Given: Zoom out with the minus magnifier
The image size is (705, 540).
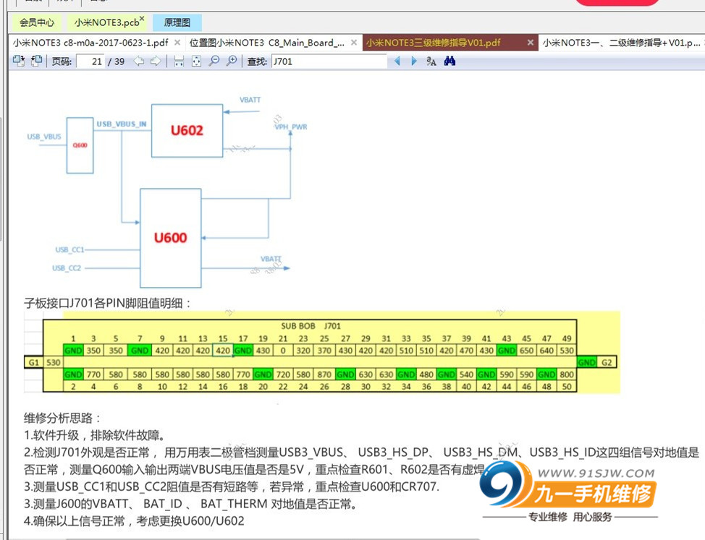Looking at the screenshot, I should point(214,61).
